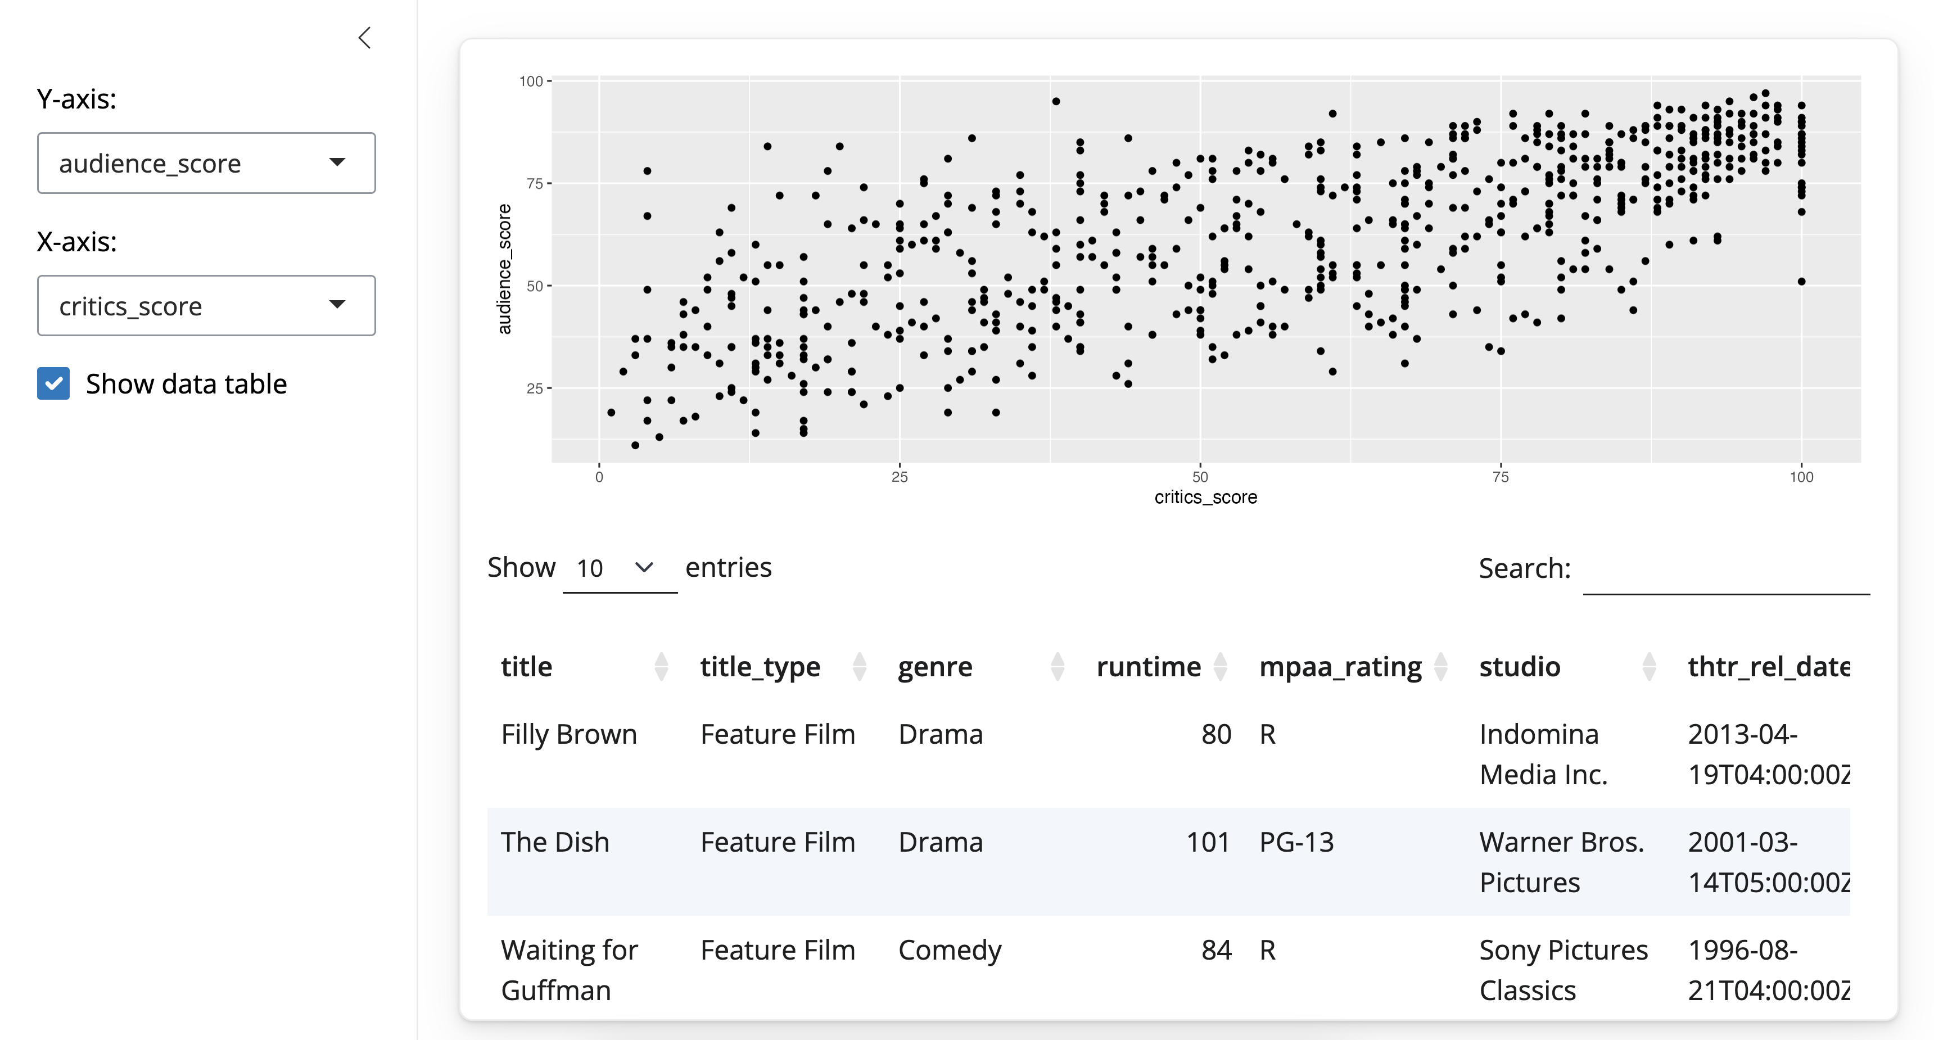This screenshot has height=1040, width=1934.
Task: Change the Show 10 entries selector
Action: coord(620,568)
